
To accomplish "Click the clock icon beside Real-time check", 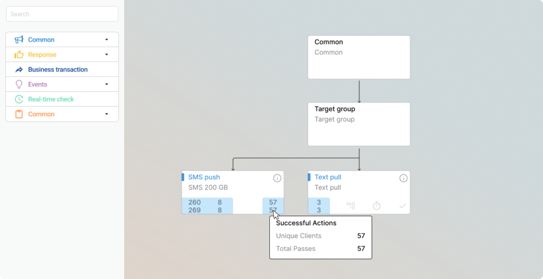I will click(x=19, y=99).
